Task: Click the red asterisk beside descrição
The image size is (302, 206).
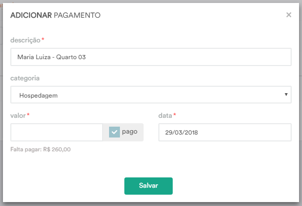Action: click(x=43, y=39)
